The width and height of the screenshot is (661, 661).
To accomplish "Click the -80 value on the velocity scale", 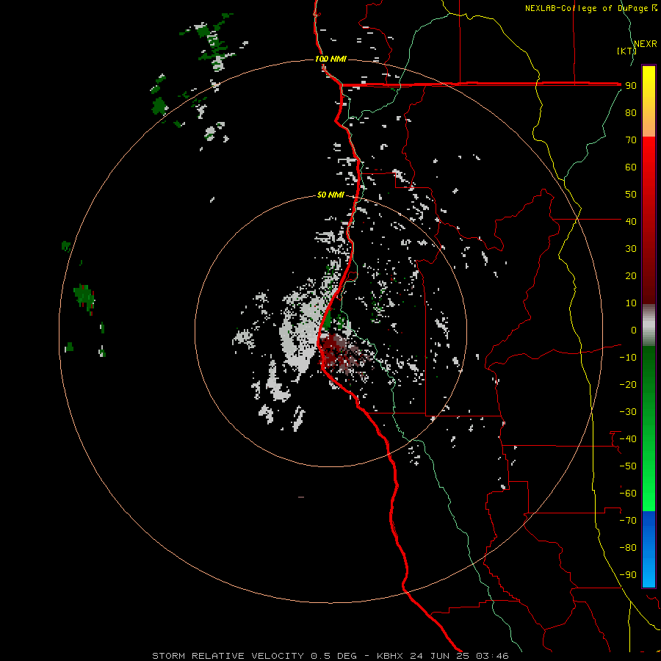I will click(x=628, y=548).
